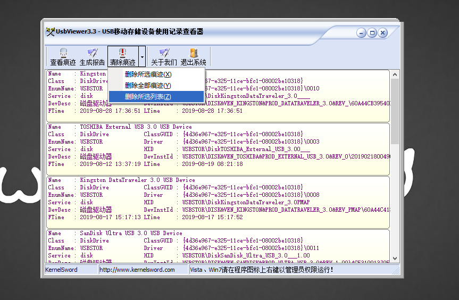Click the vertical scrollbar thumb
The image size is (459, 300).
click(395, 111)
